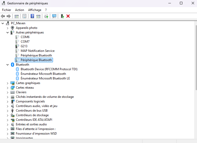This screenshot has width=197, height=143.
Task: Maximize the Gestionnaire de périphériques window
Action: click(x=181, y=3)
